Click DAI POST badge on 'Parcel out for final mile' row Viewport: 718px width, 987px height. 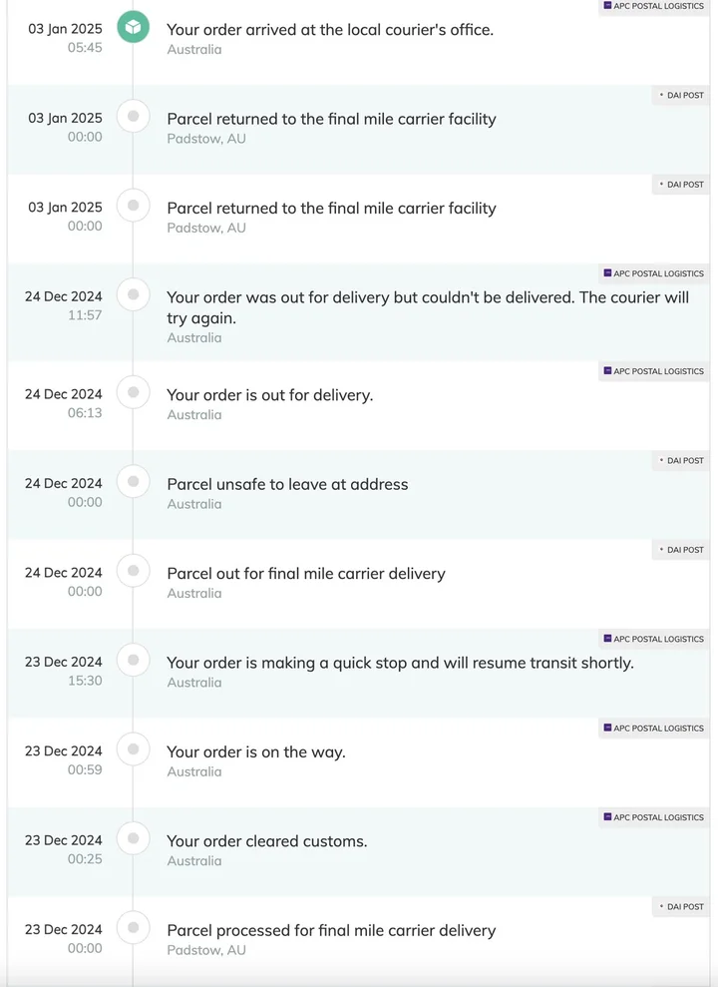click(x=681, y=550)
